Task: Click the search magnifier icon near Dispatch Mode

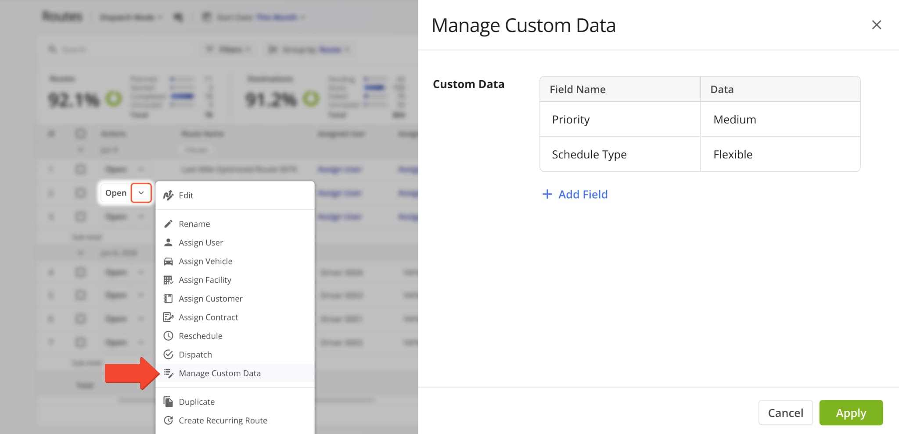Action: coord(177,17)
